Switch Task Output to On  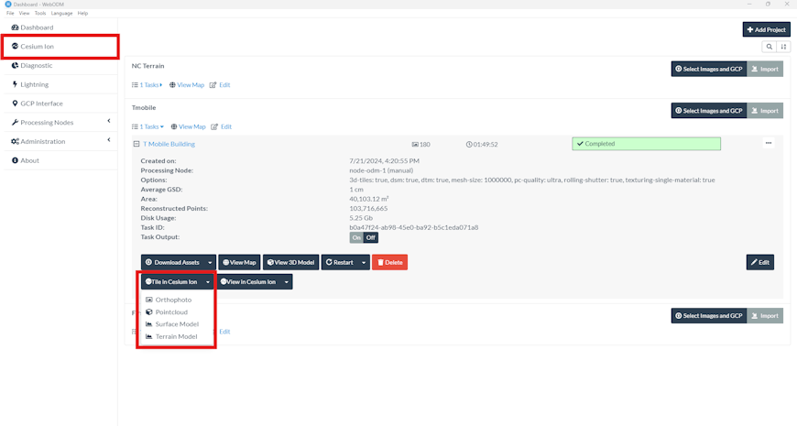pyautogui.click(x=356, y=237)
